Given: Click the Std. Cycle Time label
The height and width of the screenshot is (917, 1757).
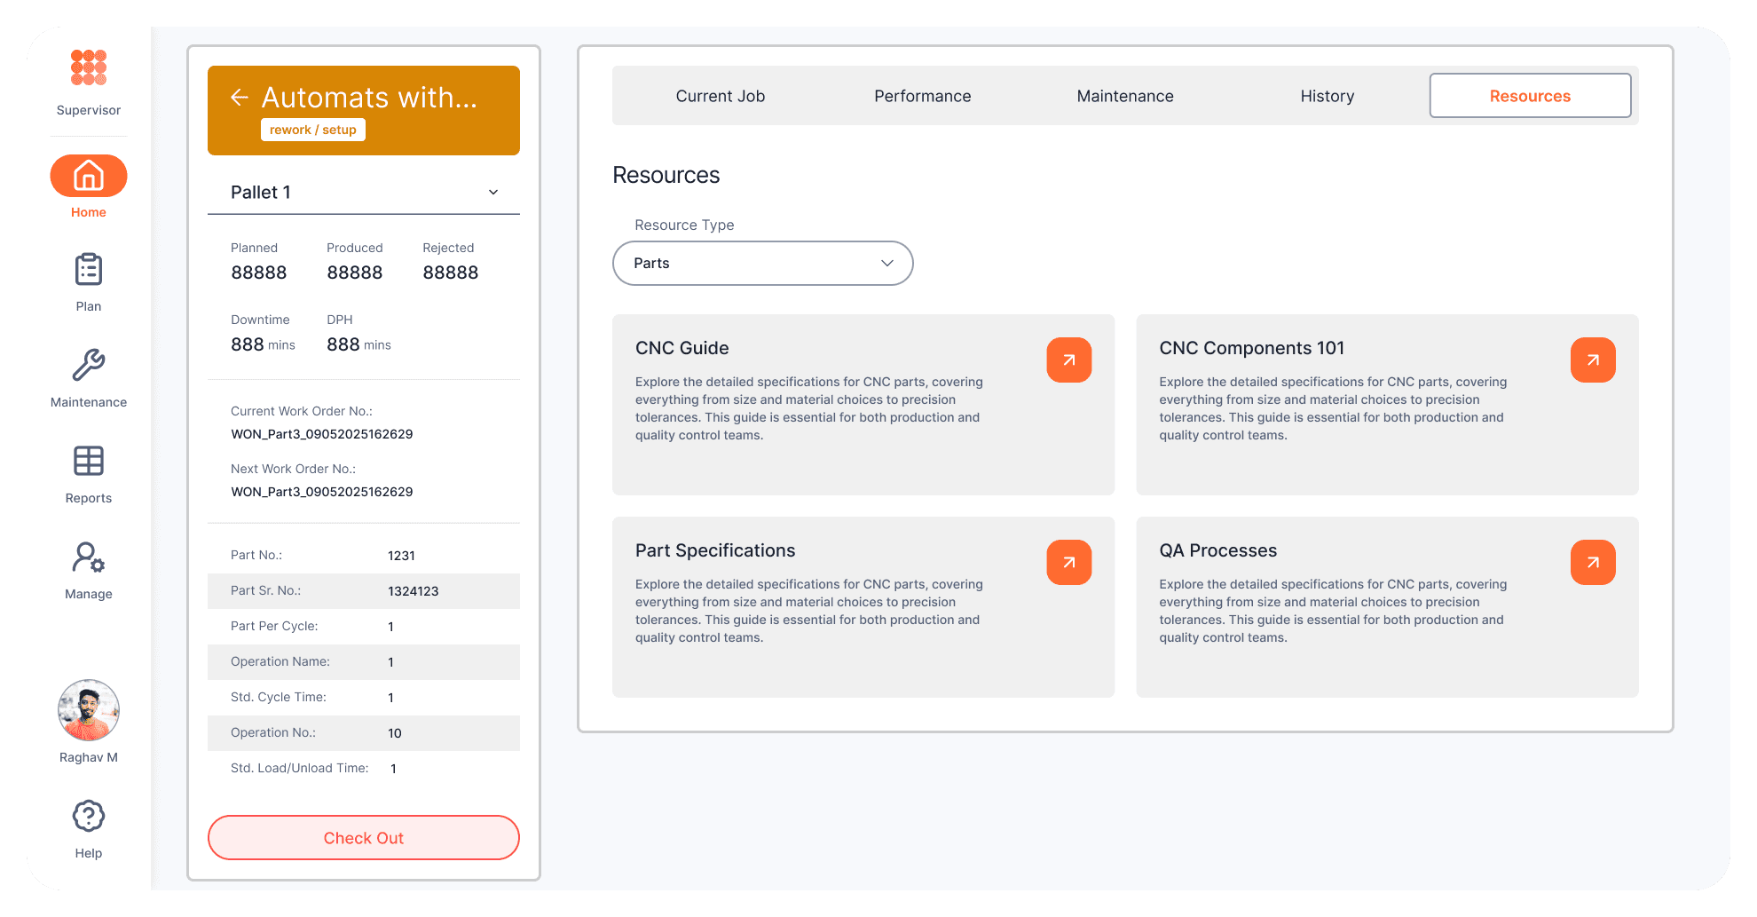Looking at the screenshot, I should click(279, 697).
